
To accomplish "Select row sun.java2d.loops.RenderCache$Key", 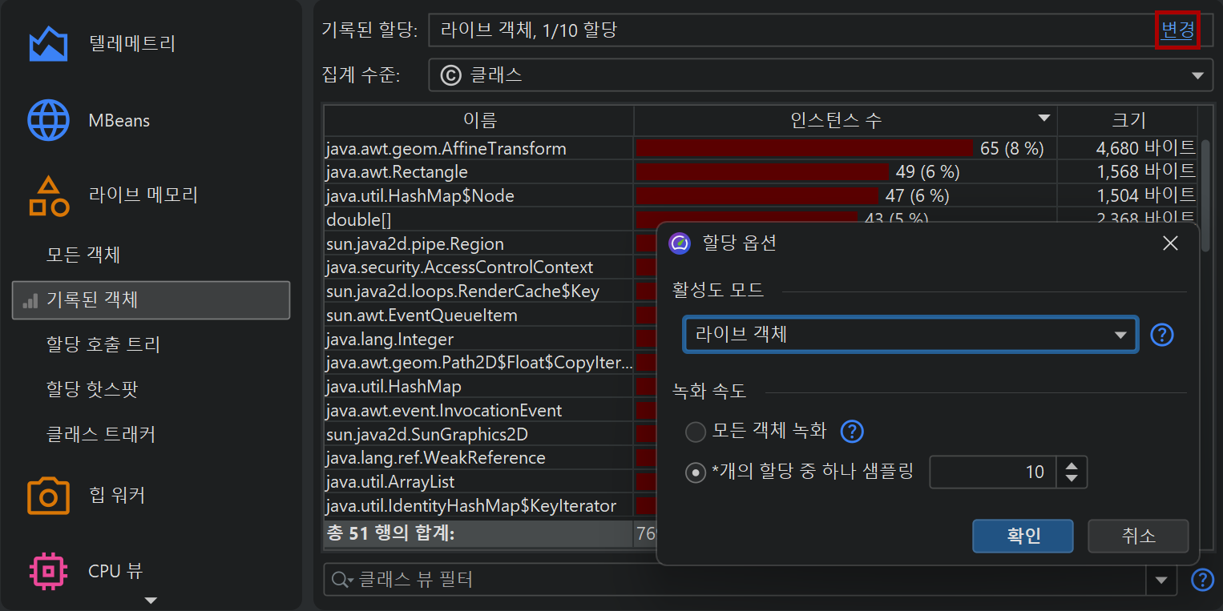I will (479, 291).
